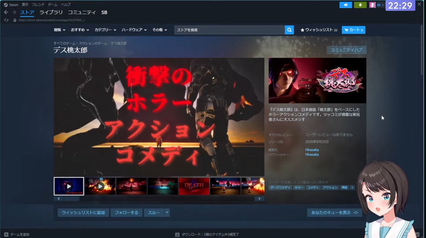Go back with the back arrow
This screenshot has height=238, width=426.
point(6,12)
